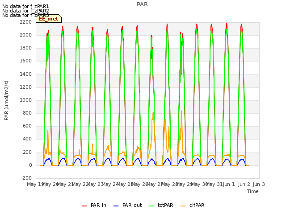The height and width of the screenshot is (214, 286).
Task: Click the 'No data for f_zPAR2' message
Action: tap(25, 11)
